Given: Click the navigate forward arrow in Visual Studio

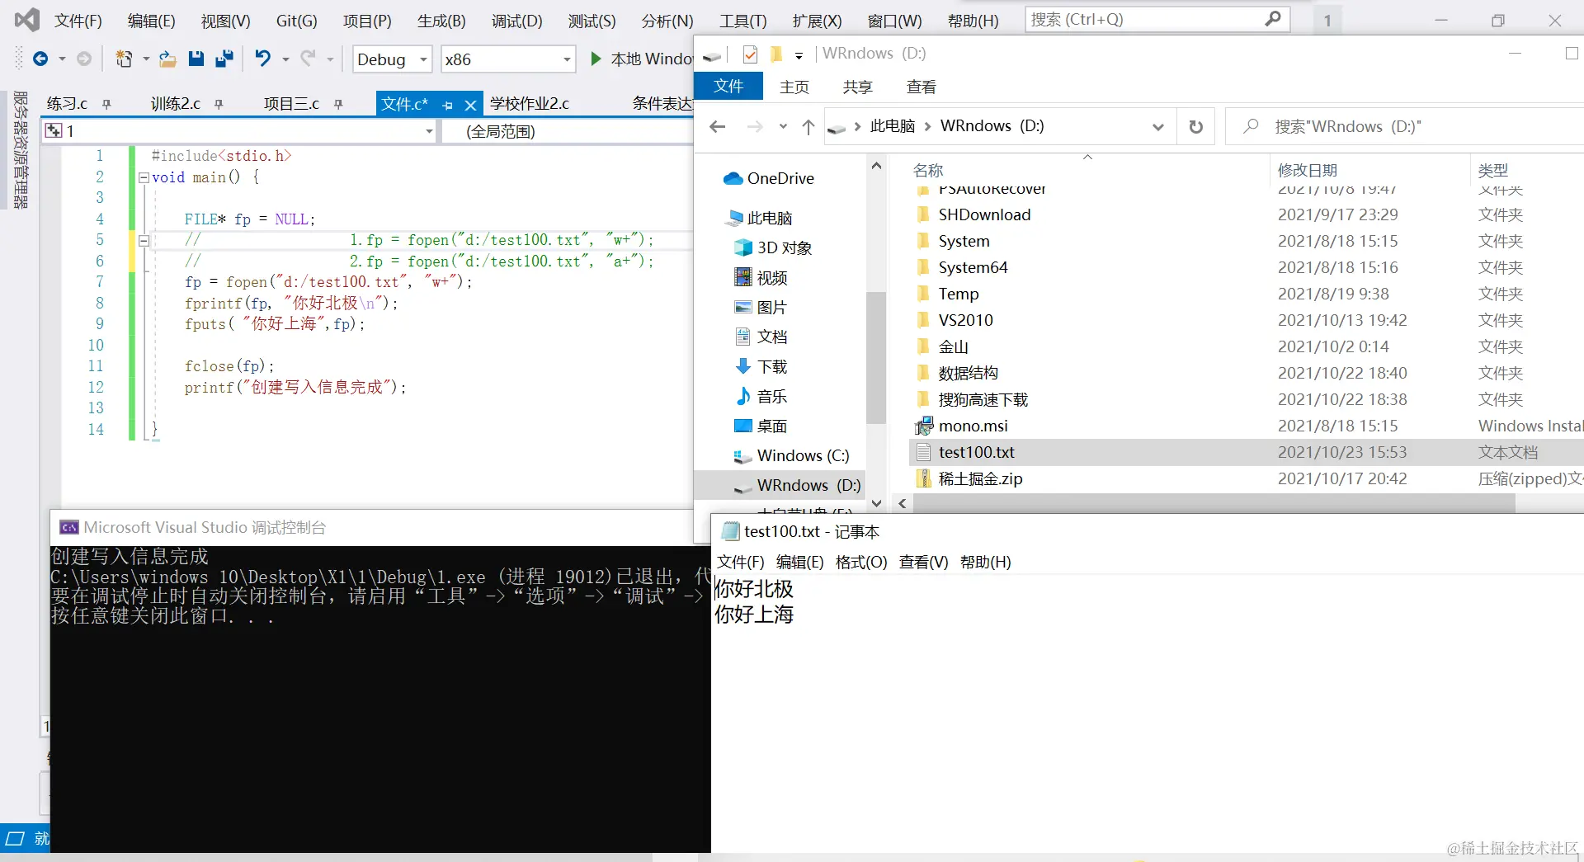Looking at the screenshot, I should 84,59.
